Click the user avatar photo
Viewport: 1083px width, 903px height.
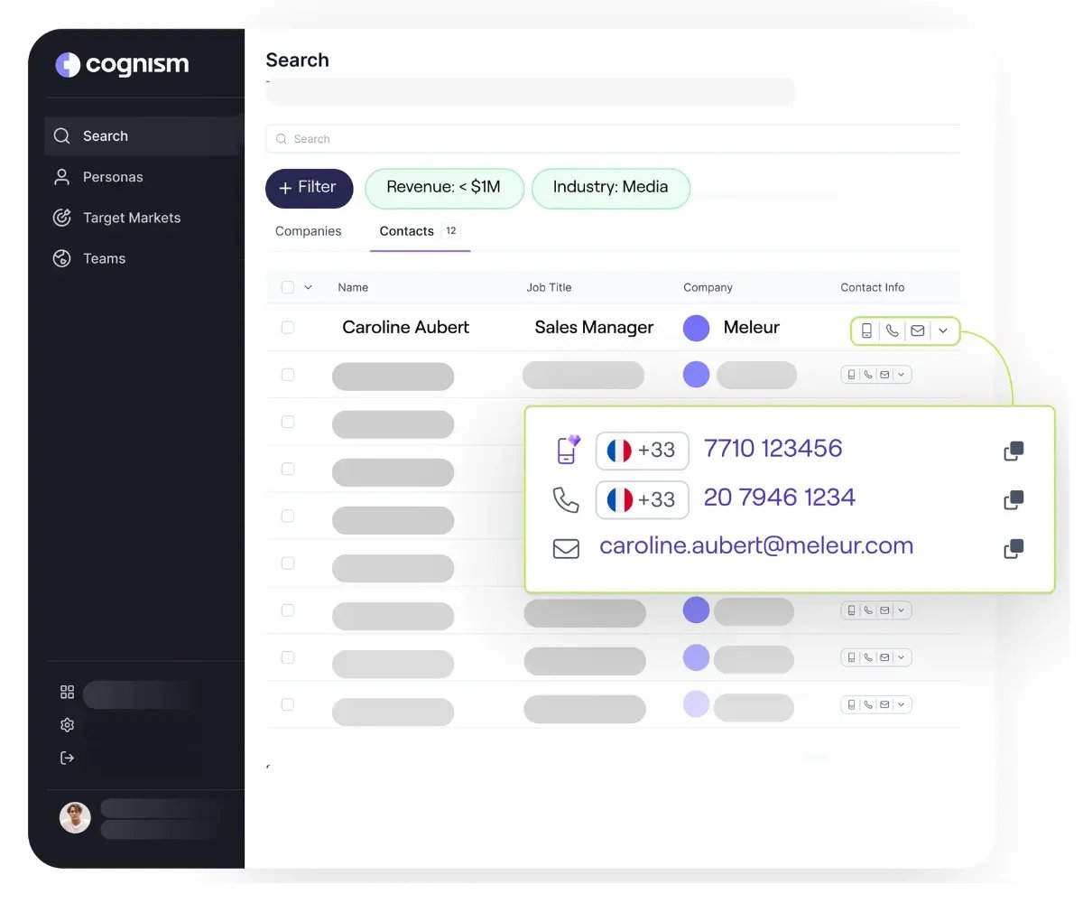75,817
